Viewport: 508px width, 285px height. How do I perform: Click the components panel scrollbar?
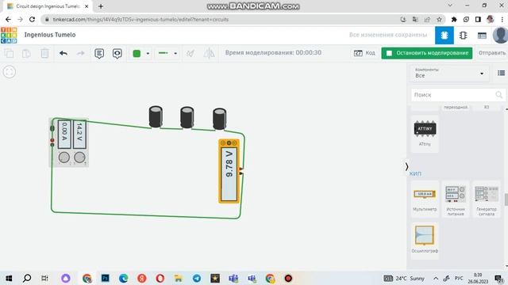click(506, 199)
